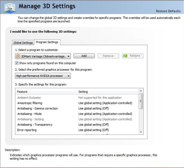The width and height of the screenshot is (184, 168).
Task: Select the Anisotropic filtering row
Action: click(30, 103)
